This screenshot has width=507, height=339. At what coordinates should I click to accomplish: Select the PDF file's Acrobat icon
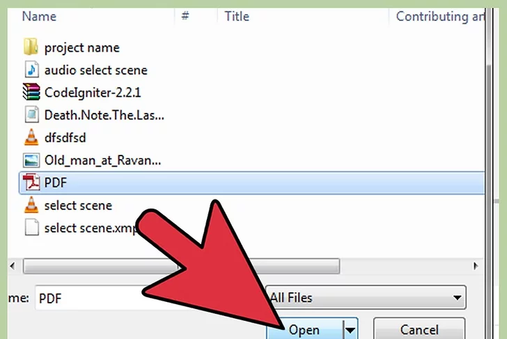(31, 182)
